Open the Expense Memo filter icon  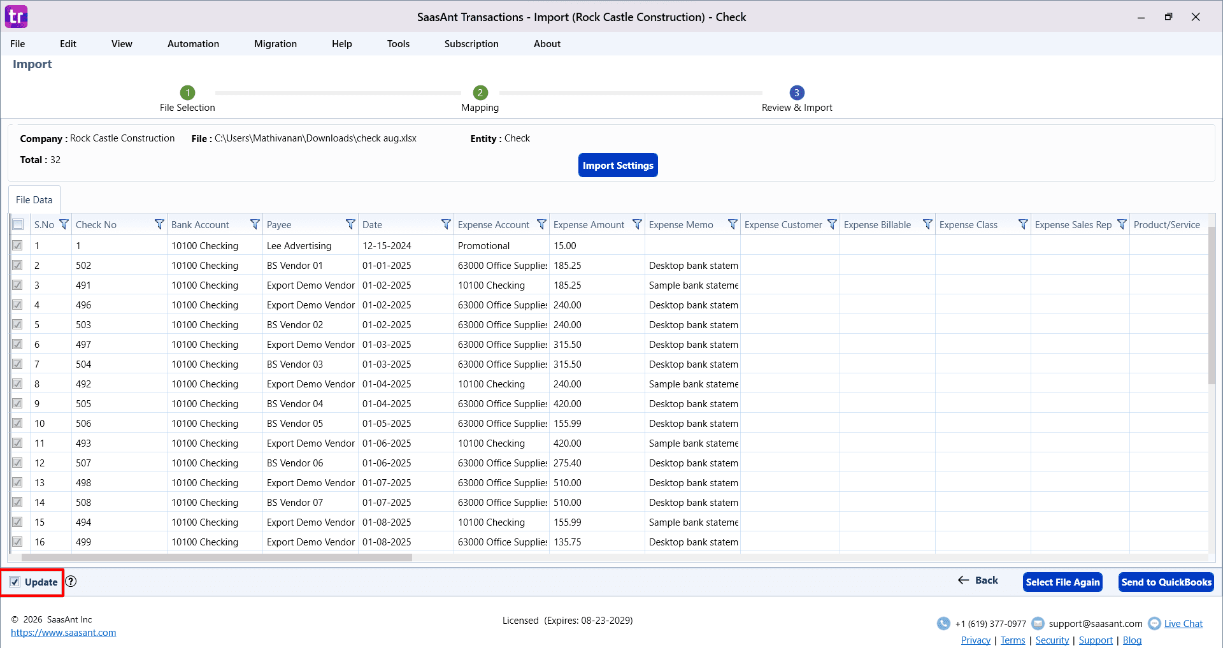[733, 224]
